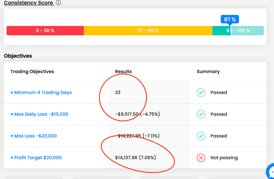Click the red X Not passing icon

pyautogui.click(x=201, y=158)
